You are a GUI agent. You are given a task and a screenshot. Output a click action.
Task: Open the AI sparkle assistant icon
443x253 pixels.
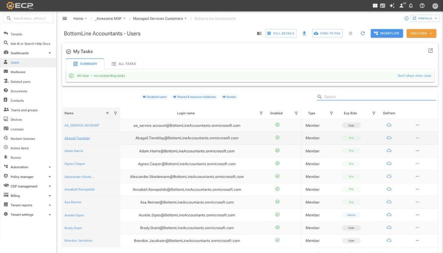point(392,6)
